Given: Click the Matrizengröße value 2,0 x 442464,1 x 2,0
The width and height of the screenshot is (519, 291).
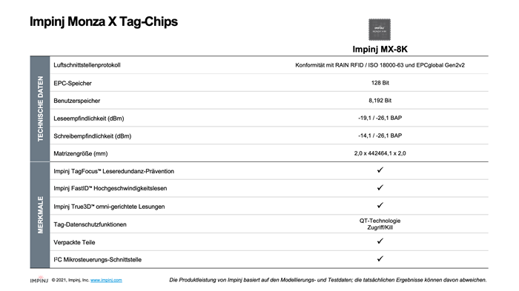Looking at the screenshot, I should (380, 153).
